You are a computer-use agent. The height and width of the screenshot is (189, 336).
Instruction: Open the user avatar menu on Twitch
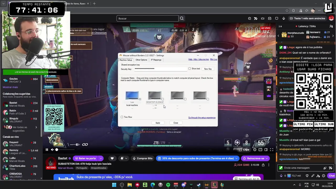pyautogui.click(x=331, y=18)
